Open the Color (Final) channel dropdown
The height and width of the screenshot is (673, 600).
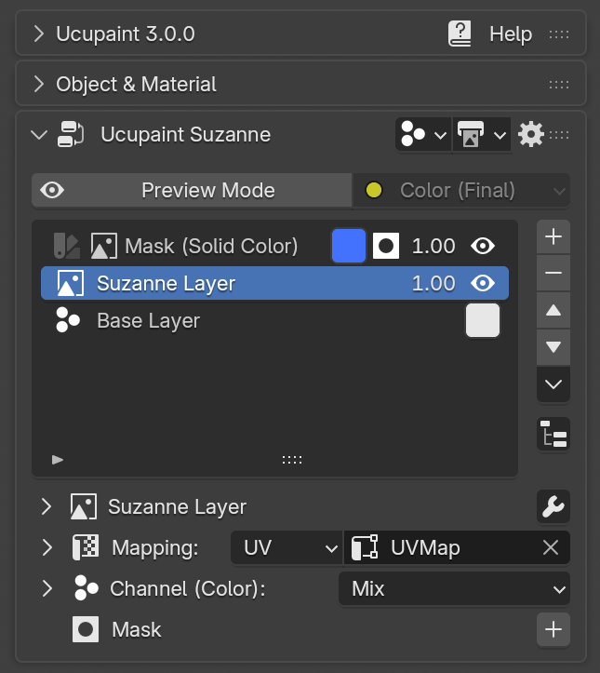pos(461,190)
